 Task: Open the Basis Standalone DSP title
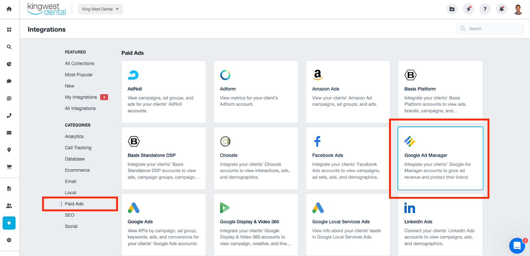point(152,155)
